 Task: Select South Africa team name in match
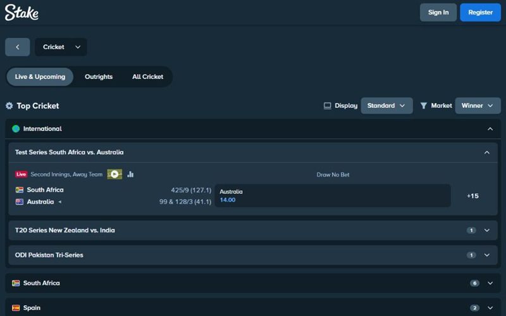[x=45, y=190]
